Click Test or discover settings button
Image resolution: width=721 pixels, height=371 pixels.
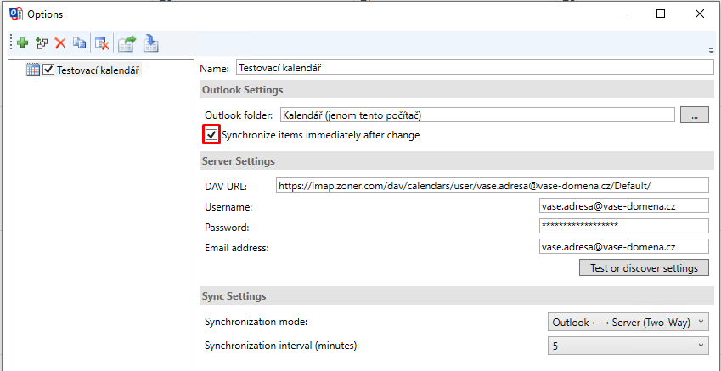coord(644,267)
